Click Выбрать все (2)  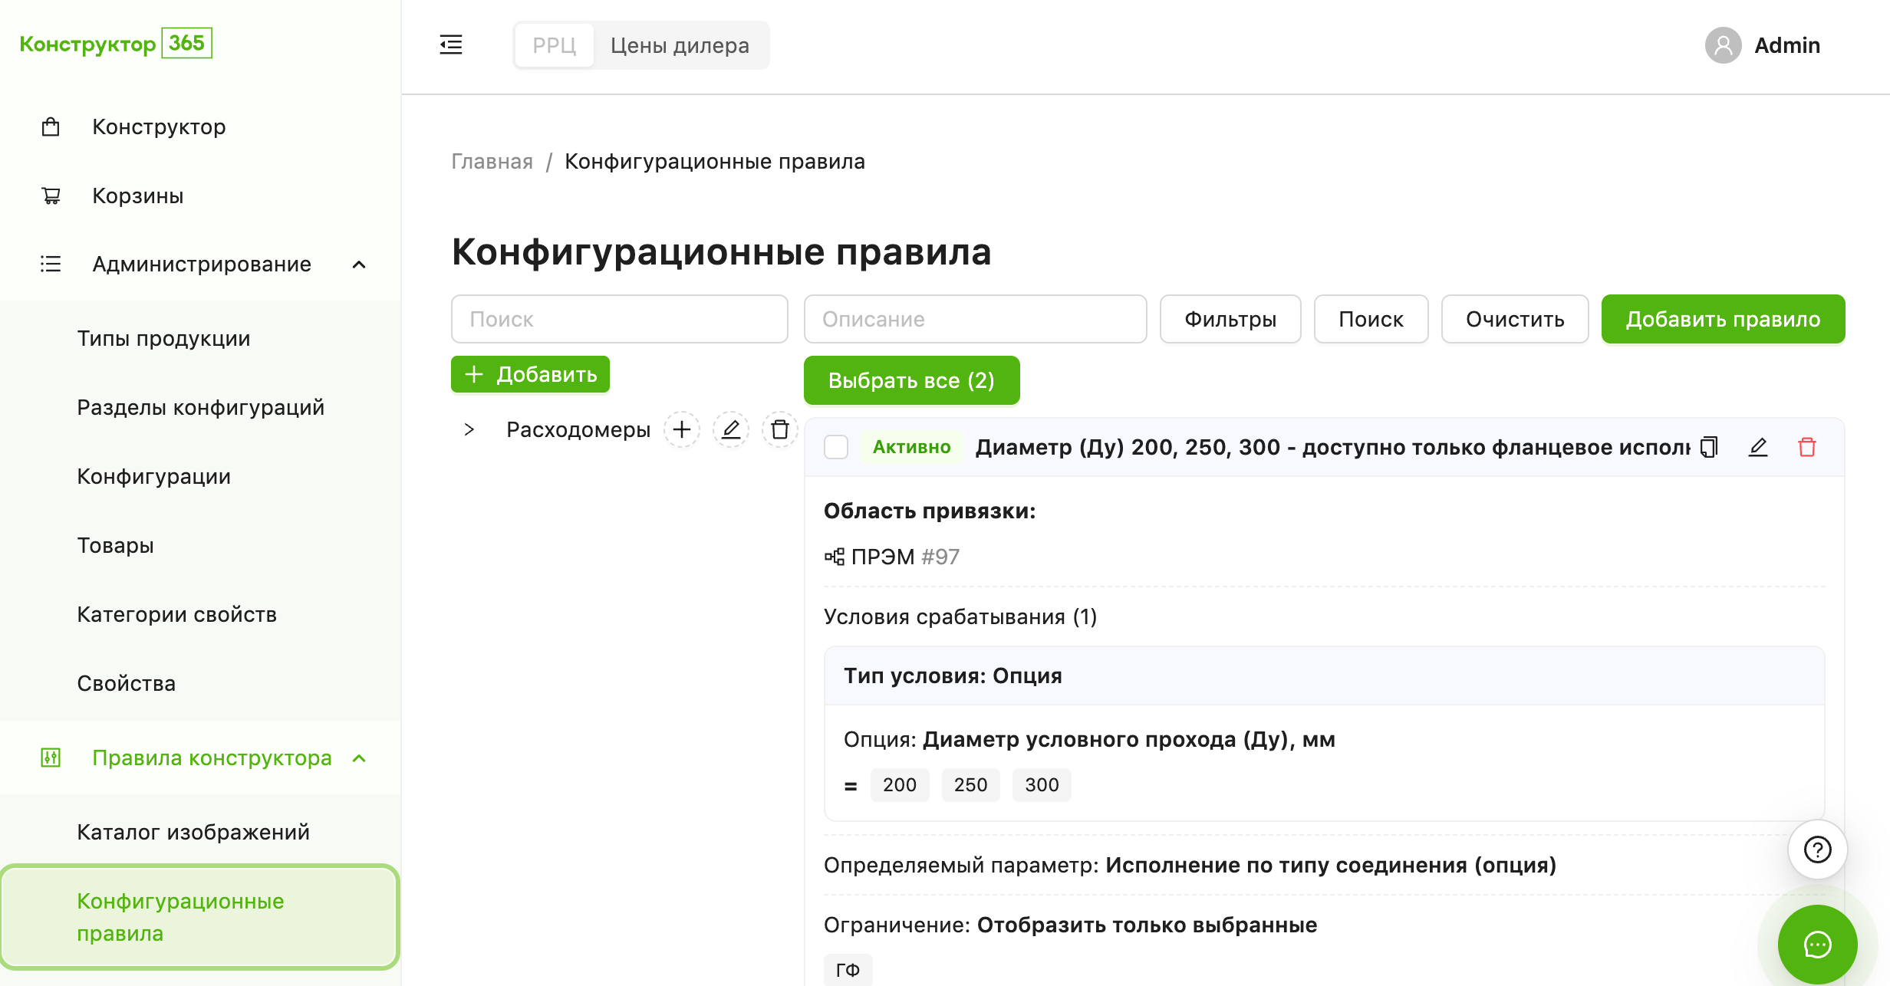click(911, 380)
